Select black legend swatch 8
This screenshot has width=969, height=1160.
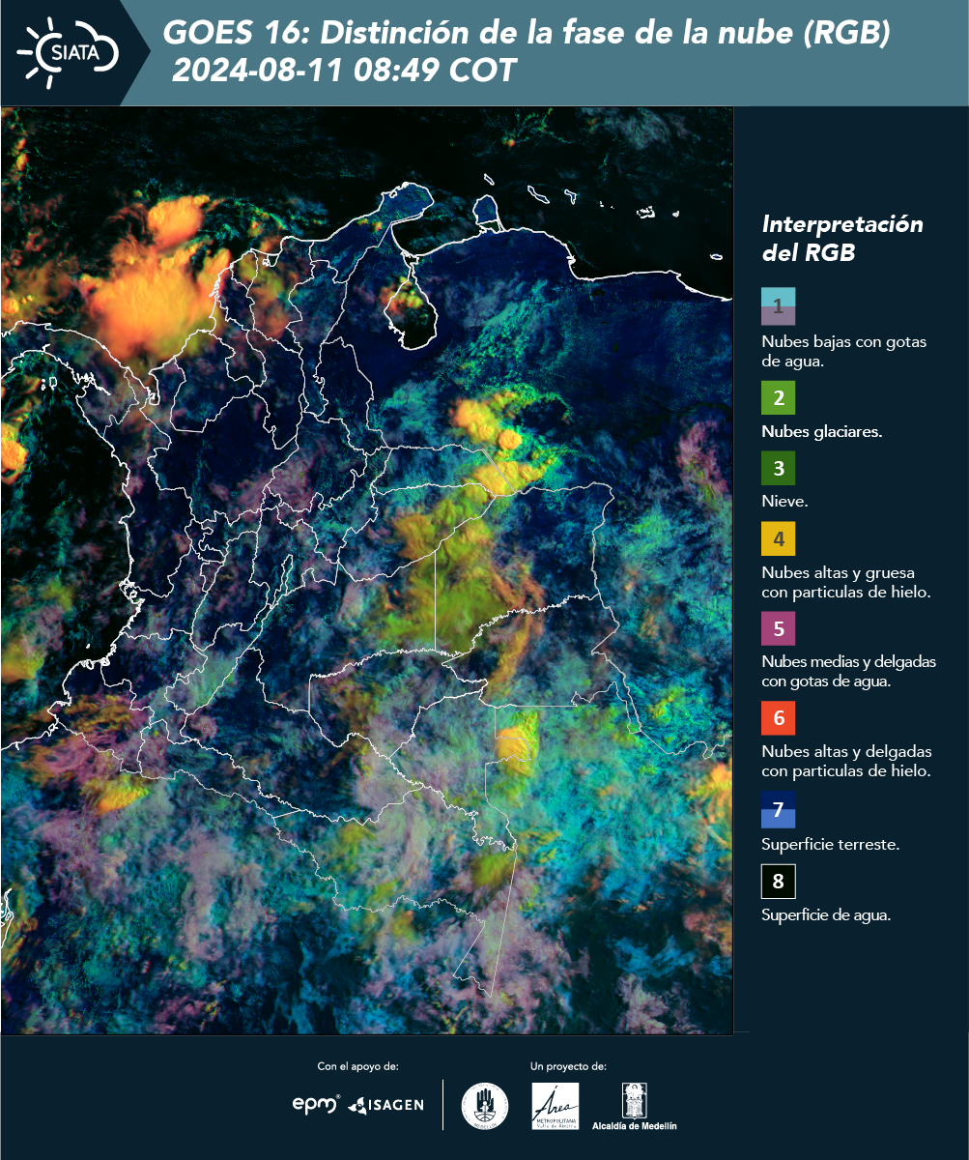point(778,882)
